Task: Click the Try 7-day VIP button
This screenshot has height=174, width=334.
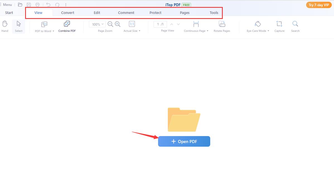Action: [x=318, y=5]
